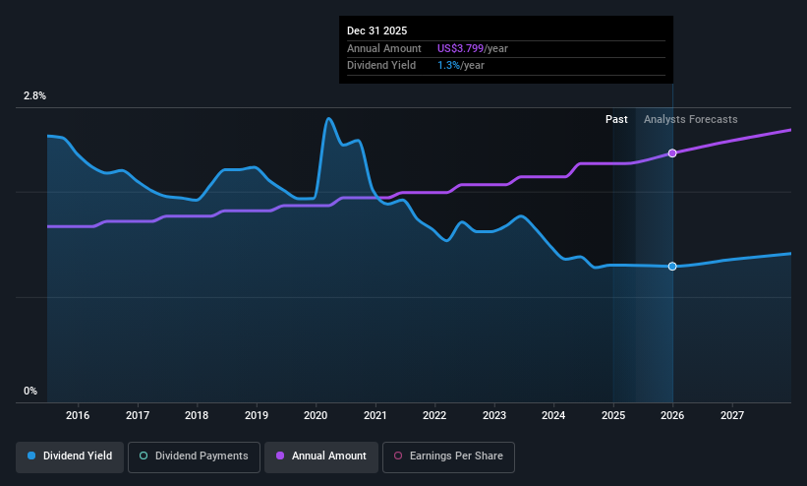Viewport: 807px width, 486px height.
Task: Click the 2017 x-axis label
Action: [x=138, y=415]
